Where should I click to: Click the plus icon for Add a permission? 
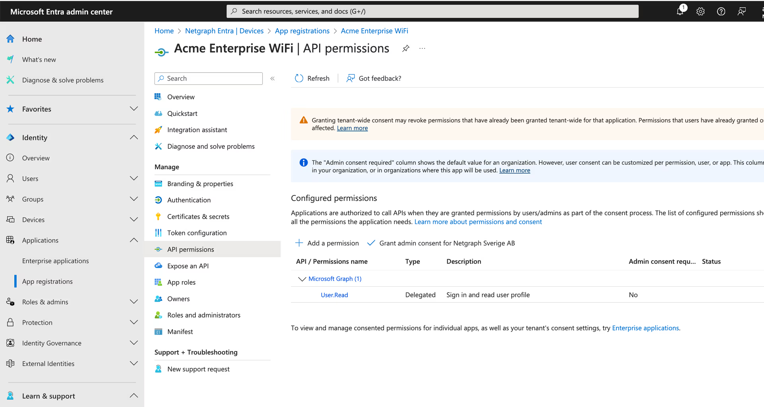click(299, 243)
